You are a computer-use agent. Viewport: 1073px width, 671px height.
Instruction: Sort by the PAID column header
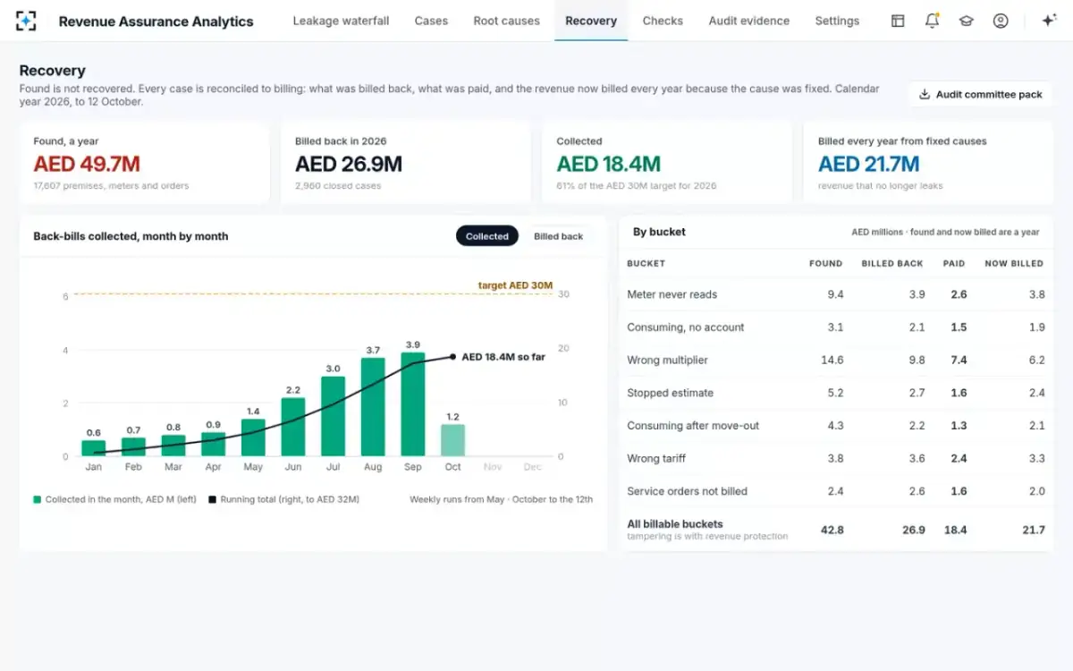[954, 263]
